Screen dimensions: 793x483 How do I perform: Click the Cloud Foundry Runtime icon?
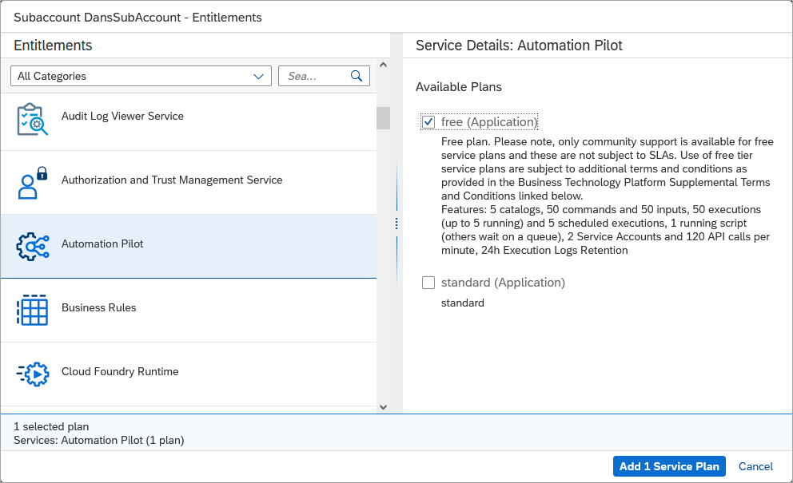pyautogui.click(x=32, y=374)
